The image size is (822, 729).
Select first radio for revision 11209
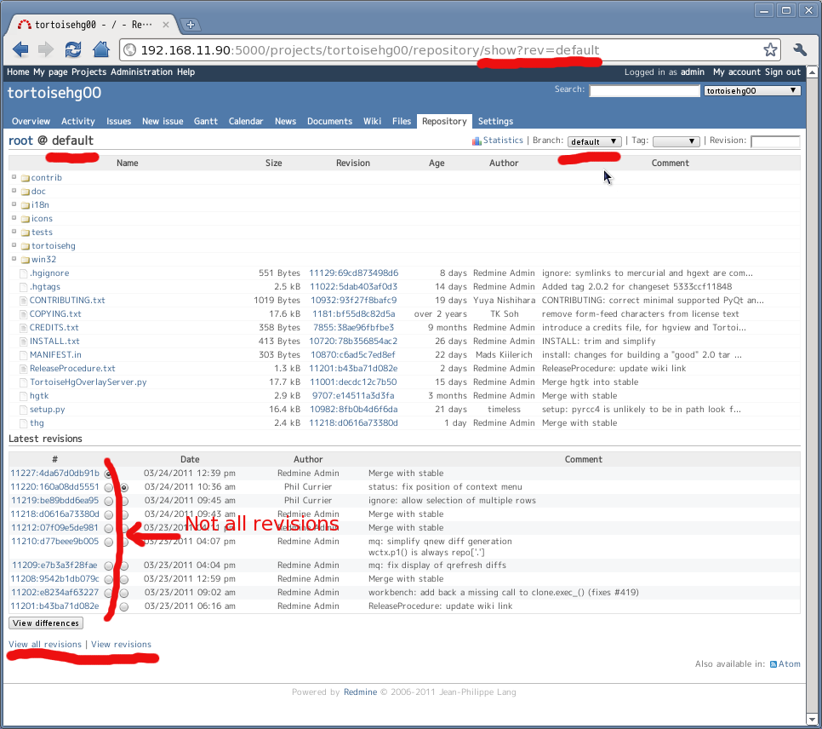109,565
